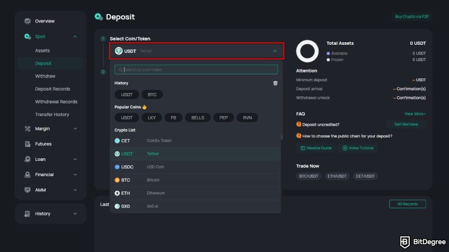Collapse the Spot menu section
The image size is (449, 252).
[75, 37]
